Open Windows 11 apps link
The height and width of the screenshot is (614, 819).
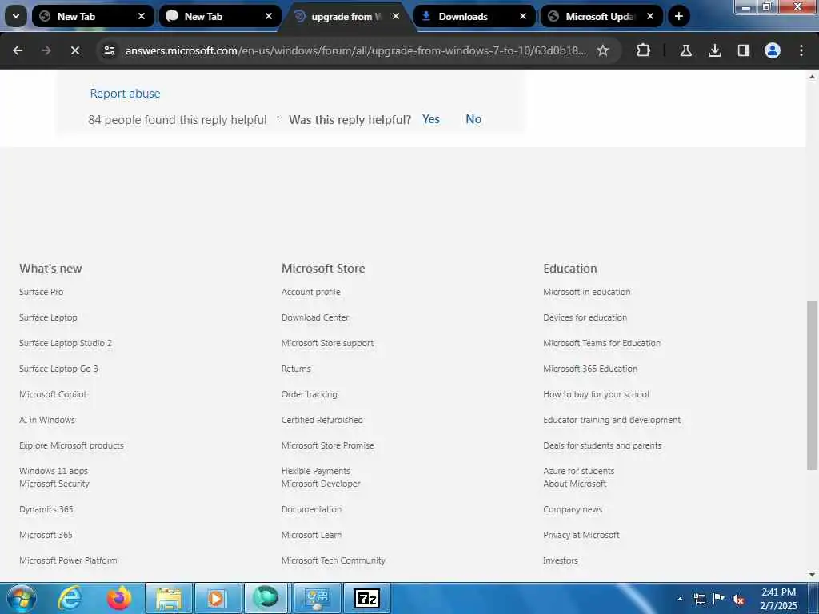click(54, 471)
